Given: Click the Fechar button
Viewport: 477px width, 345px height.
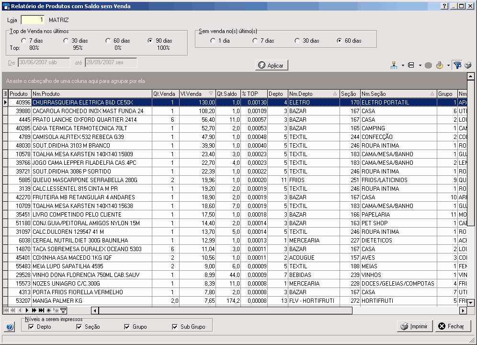Looking at the screenshot, I should [x=453, y=326].
